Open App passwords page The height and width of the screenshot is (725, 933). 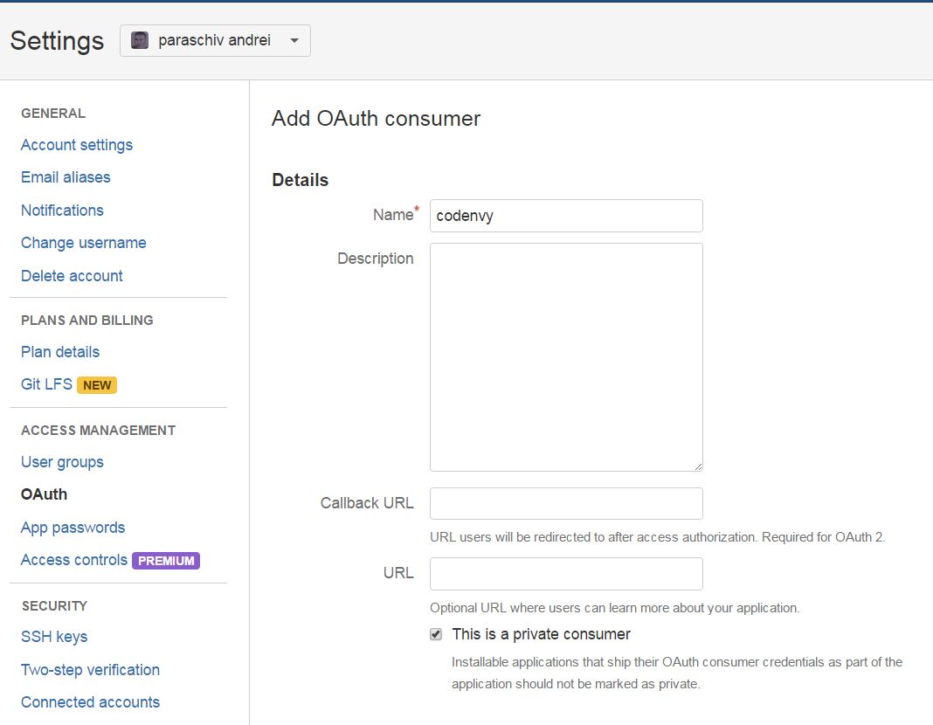73,528
